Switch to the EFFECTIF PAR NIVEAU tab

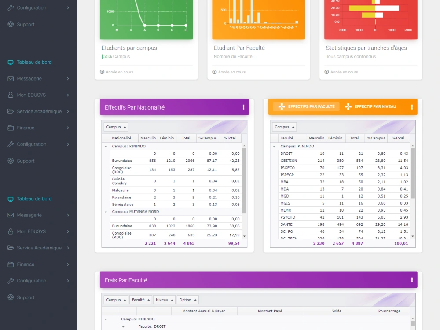[370, 106]
